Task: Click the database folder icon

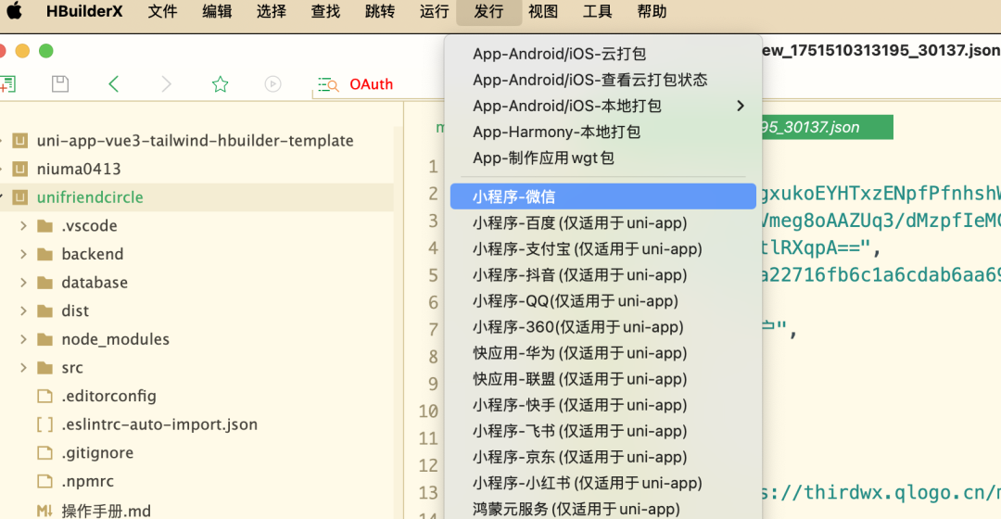Action: [44, 282]
